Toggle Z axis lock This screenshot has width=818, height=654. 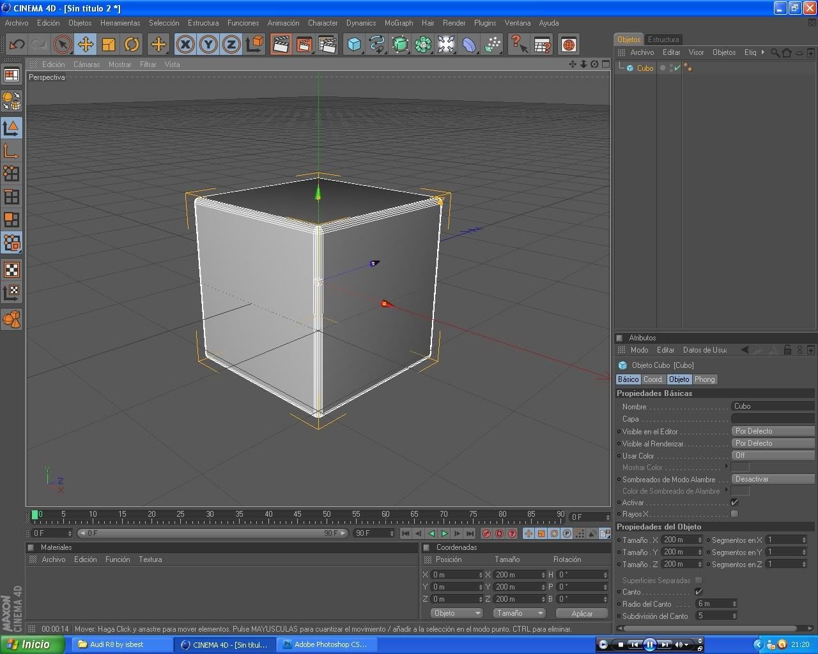[231, 44]
